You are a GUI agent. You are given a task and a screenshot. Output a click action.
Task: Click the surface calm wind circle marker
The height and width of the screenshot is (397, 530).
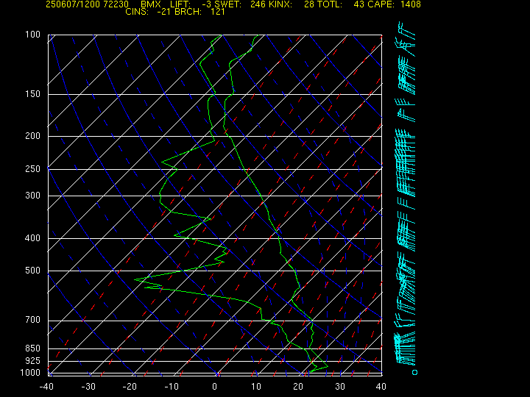point(414,372)
